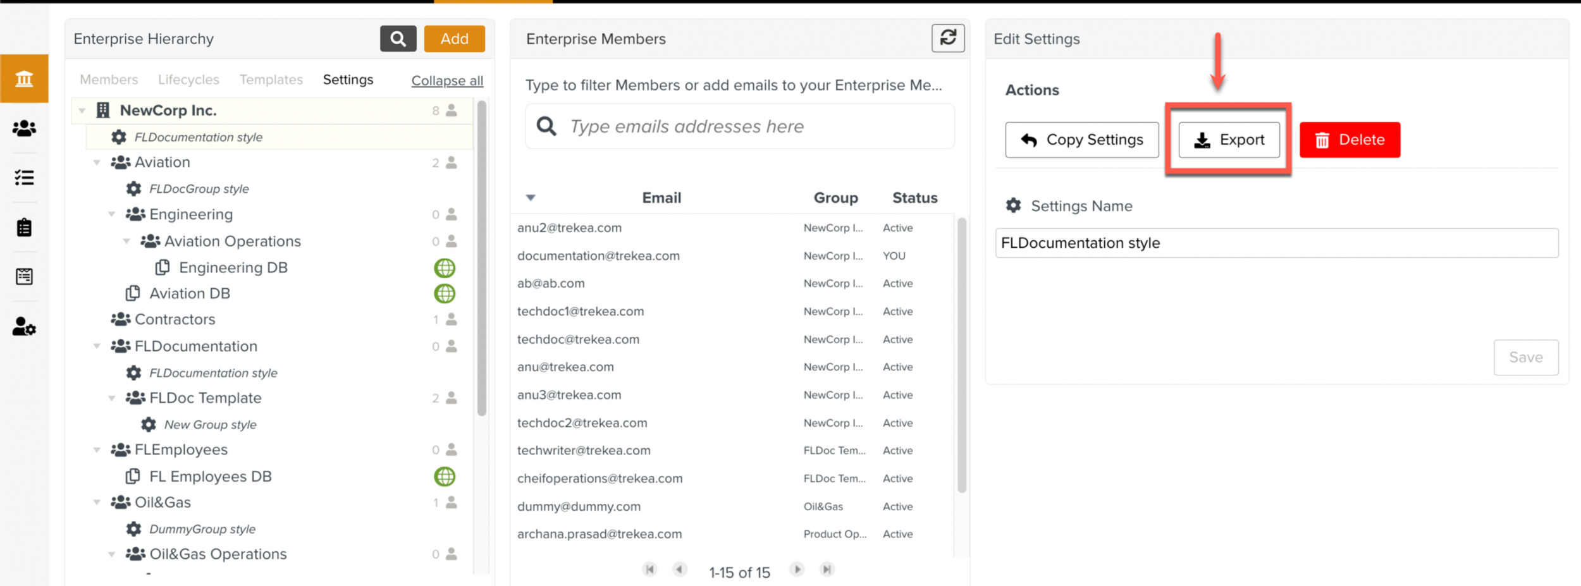Viewport: 1581px width, 586px height.
Task: Collapse the Aviation group node
Action: [x=97, y=162]
